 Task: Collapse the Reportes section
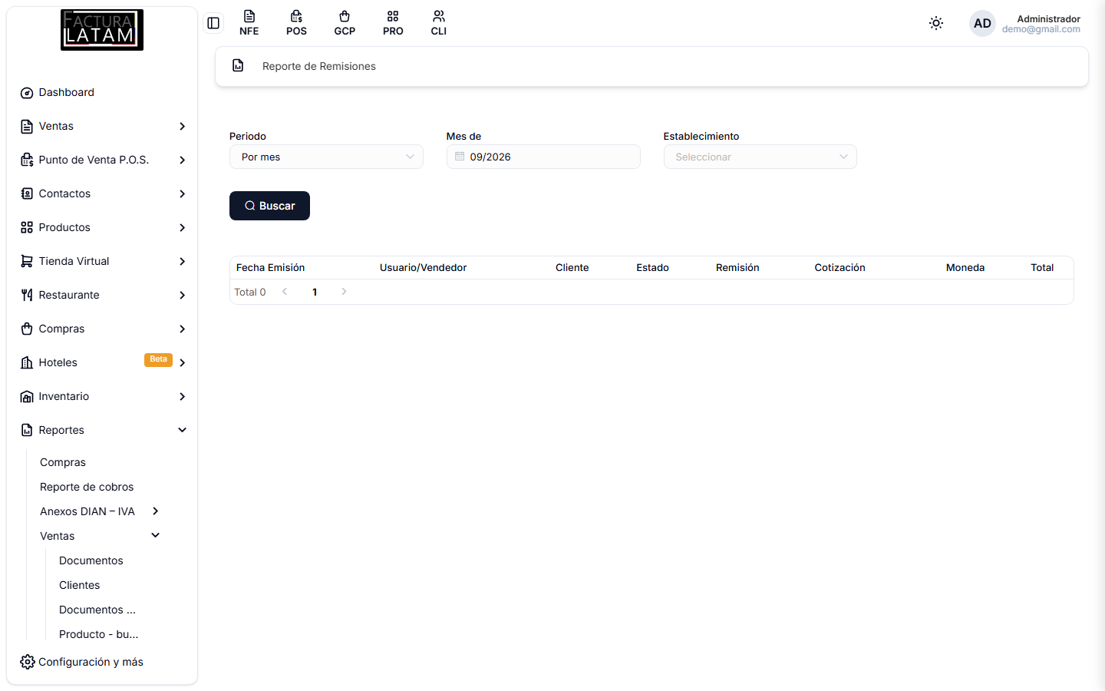click(x=103, y=430)
